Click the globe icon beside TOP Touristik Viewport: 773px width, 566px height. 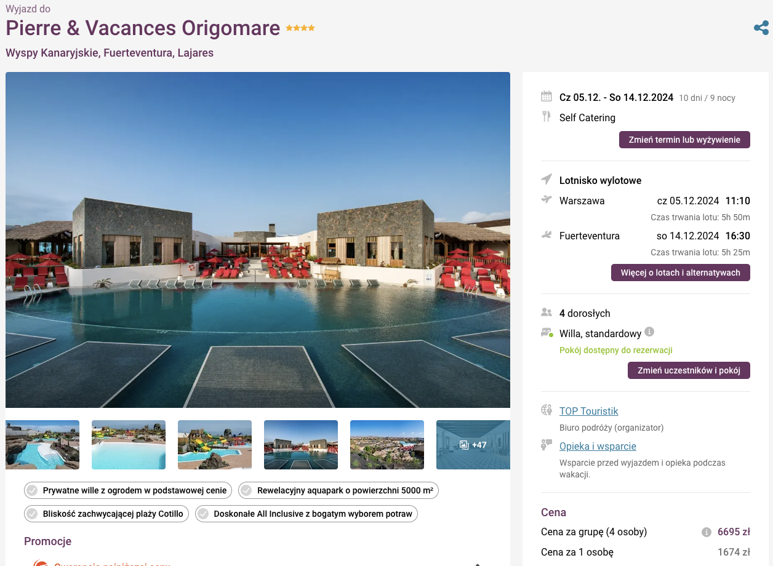pyautogui.click(x=547, y=410)
